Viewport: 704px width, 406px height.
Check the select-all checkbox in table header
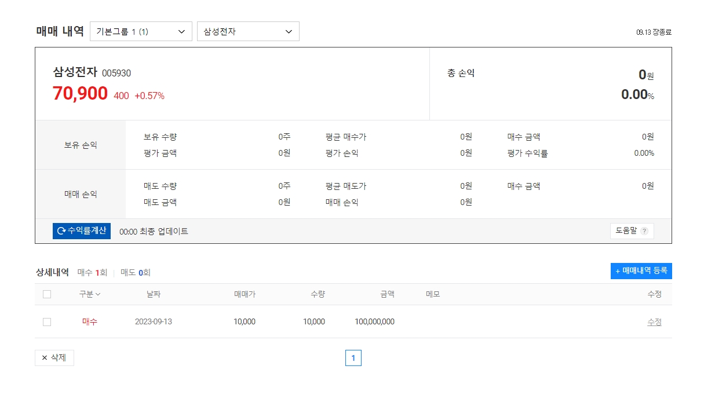coord(47,294)
